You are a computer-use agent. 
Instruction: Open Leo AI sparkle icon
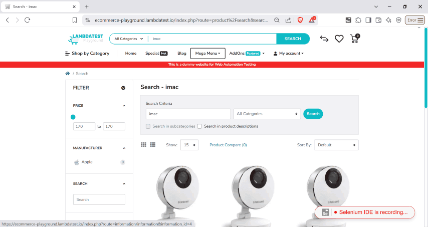[x=388, y=20]
